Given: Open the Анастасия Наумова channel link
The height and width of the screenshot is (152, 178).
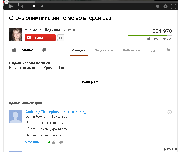Looking at the screenshot, I should tap(42, 29).
